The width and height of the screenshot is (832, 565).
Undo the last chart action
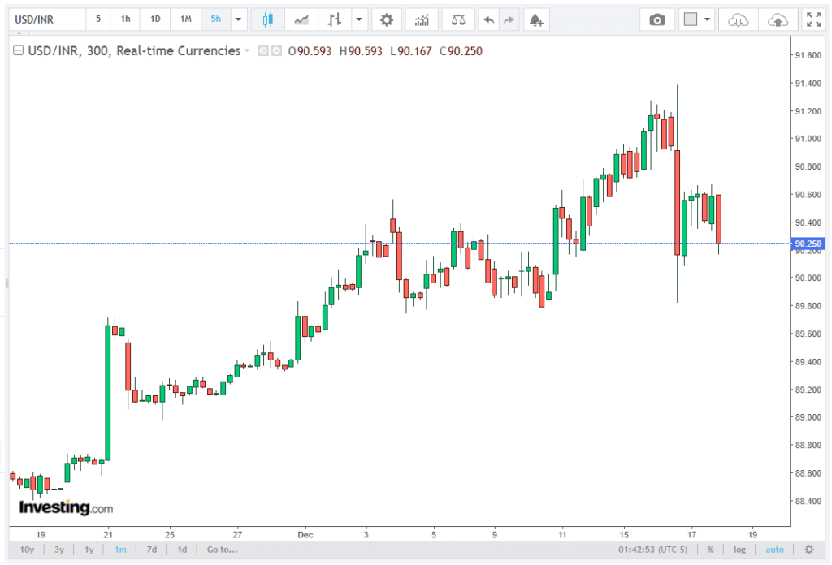[488, 19]
